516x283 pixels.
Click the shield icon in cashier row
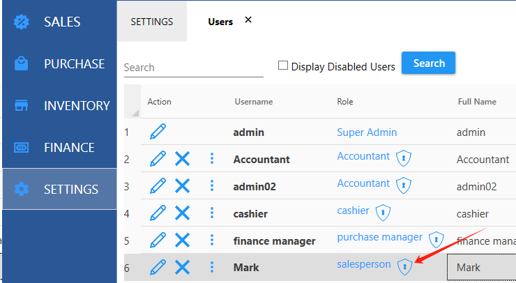(x=383, y=212)
